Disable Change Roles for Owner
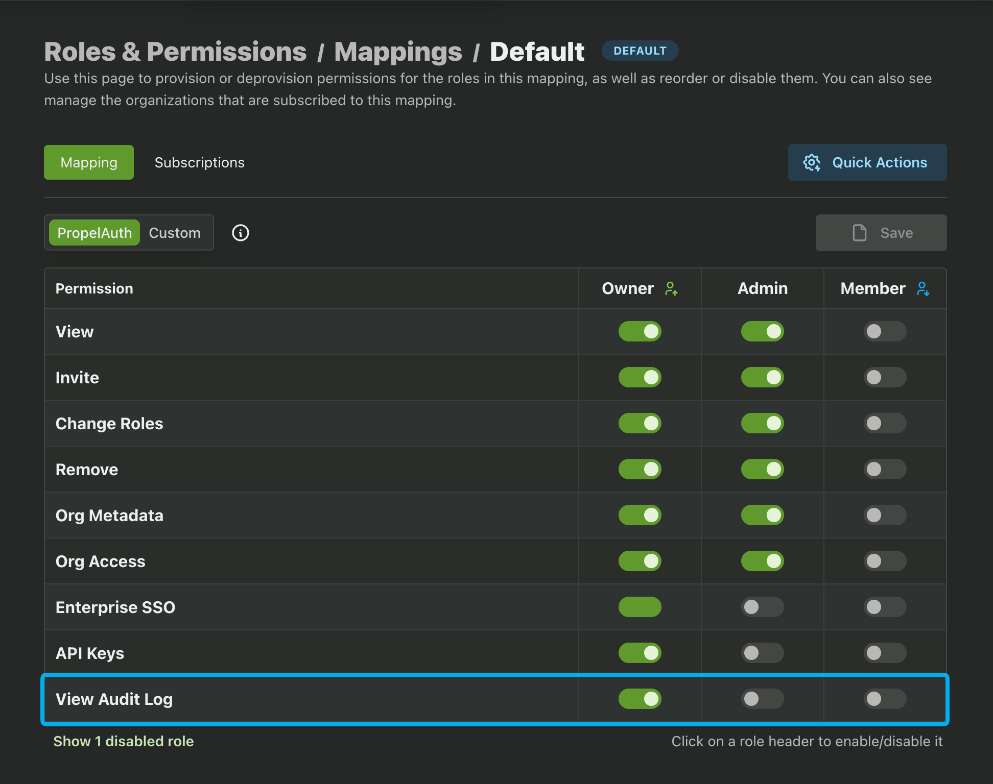 (x=640, y=423)
